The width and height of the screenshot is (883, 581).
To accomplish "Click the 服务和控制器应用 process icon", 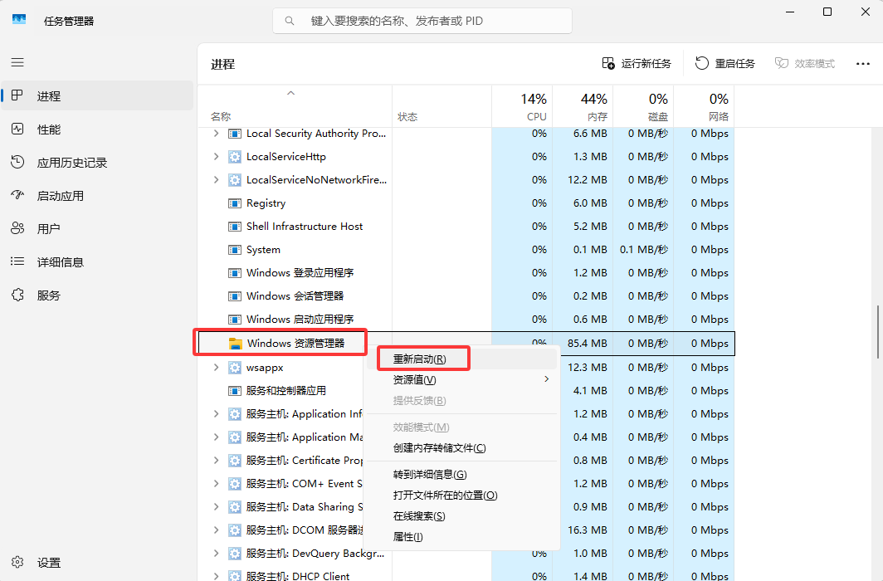I will tap(234, 391).
